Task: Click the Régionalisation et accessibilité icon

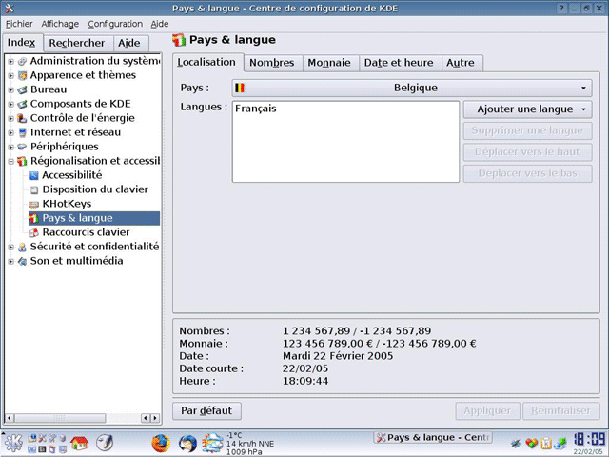Action: [23, 161]
